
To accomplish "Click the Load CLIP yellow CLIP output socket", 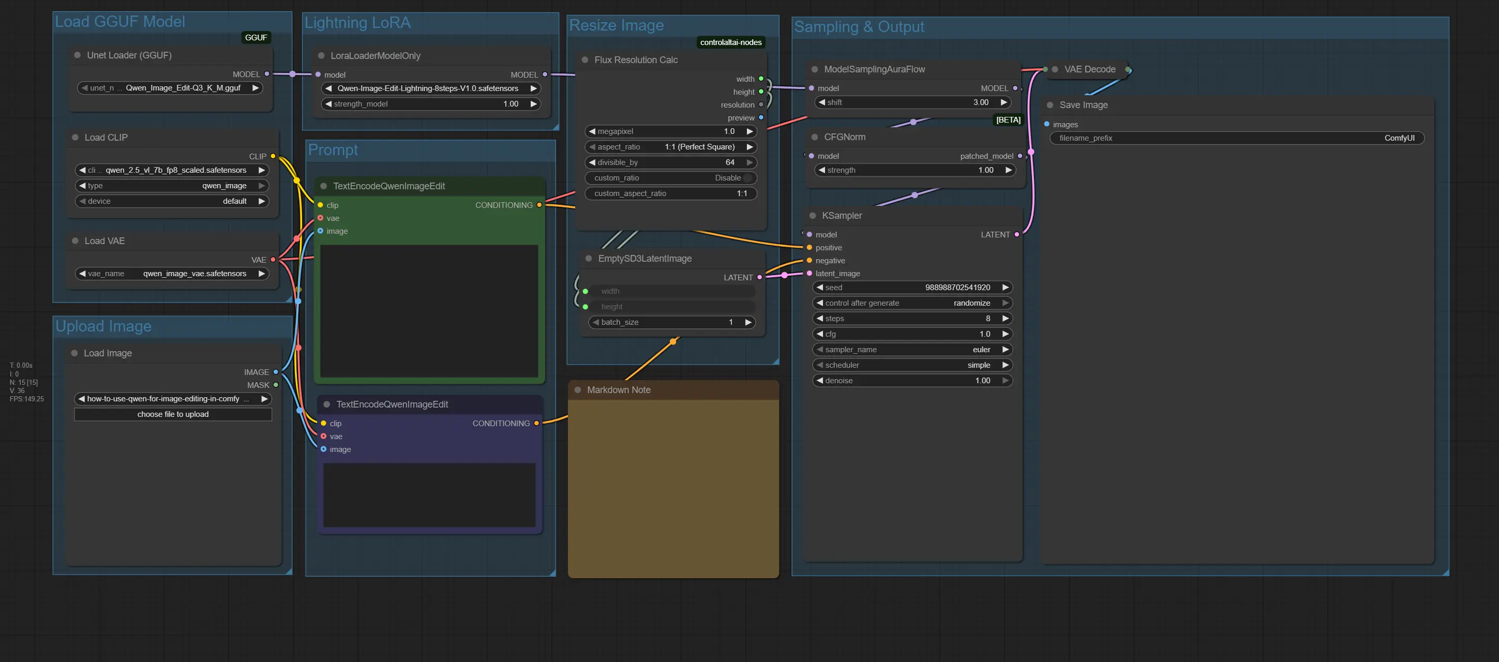I will pos(273,156).
